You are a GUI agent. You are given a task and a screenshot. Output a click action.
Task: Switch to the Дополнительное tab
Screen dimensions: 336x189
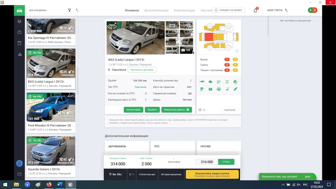156,10
